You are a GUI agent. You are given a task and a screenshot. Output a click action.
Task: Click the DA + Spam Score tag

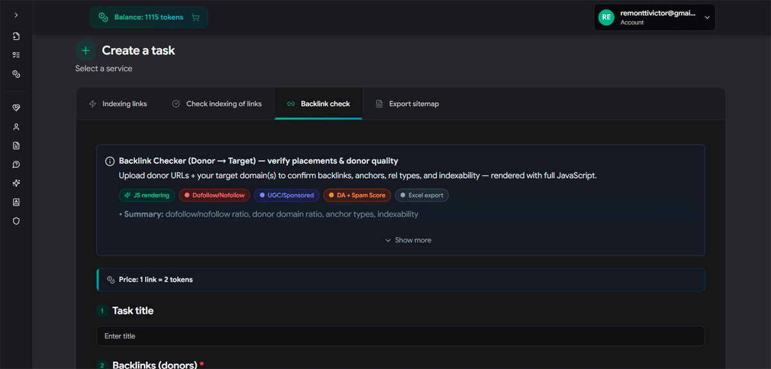(x=357, y=195)
